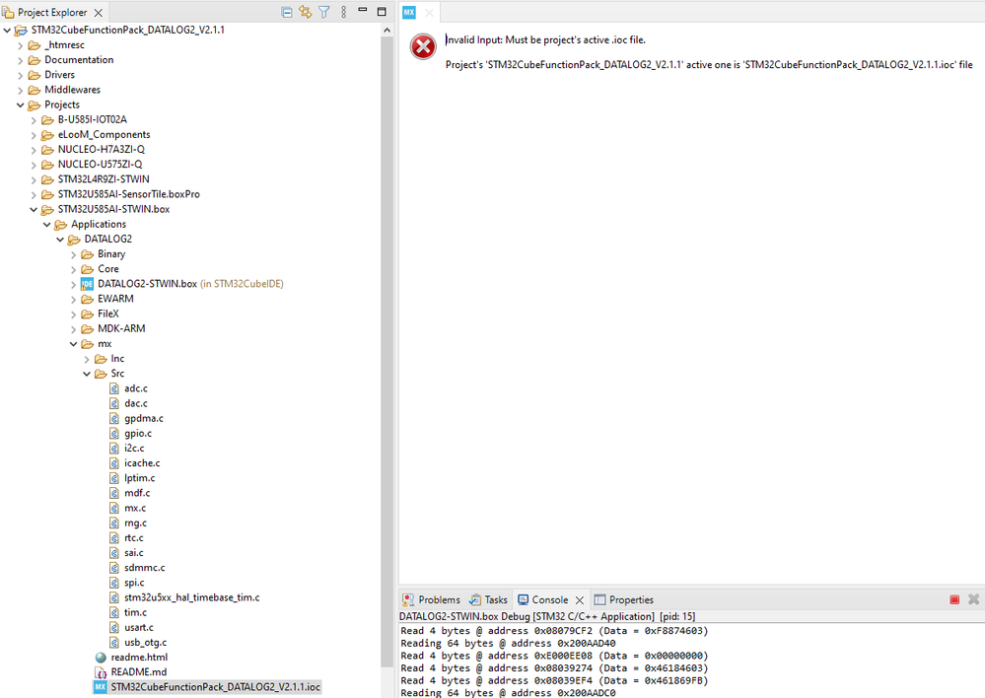Open Project Explorer view menu (three dots)
The image size is (985, 698).
point(344,12)
